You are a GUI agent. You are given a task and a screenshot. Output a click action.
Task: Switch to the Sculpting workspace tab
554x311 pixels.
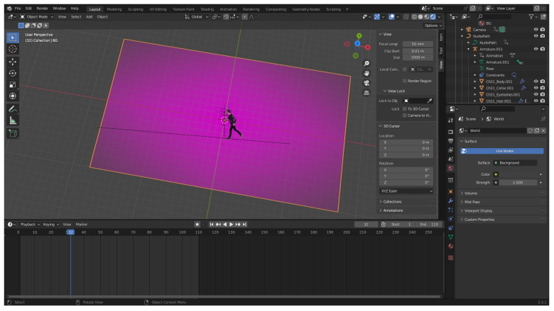click(x=135, y=9)
